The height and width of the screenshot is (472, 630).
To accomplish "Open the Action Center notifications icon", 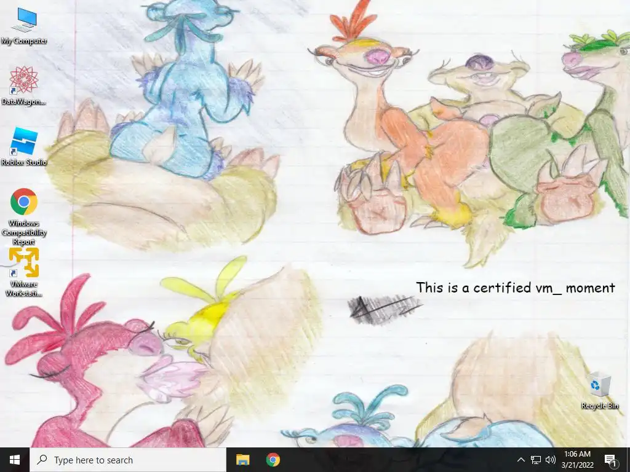I will [x=610, y=460].
